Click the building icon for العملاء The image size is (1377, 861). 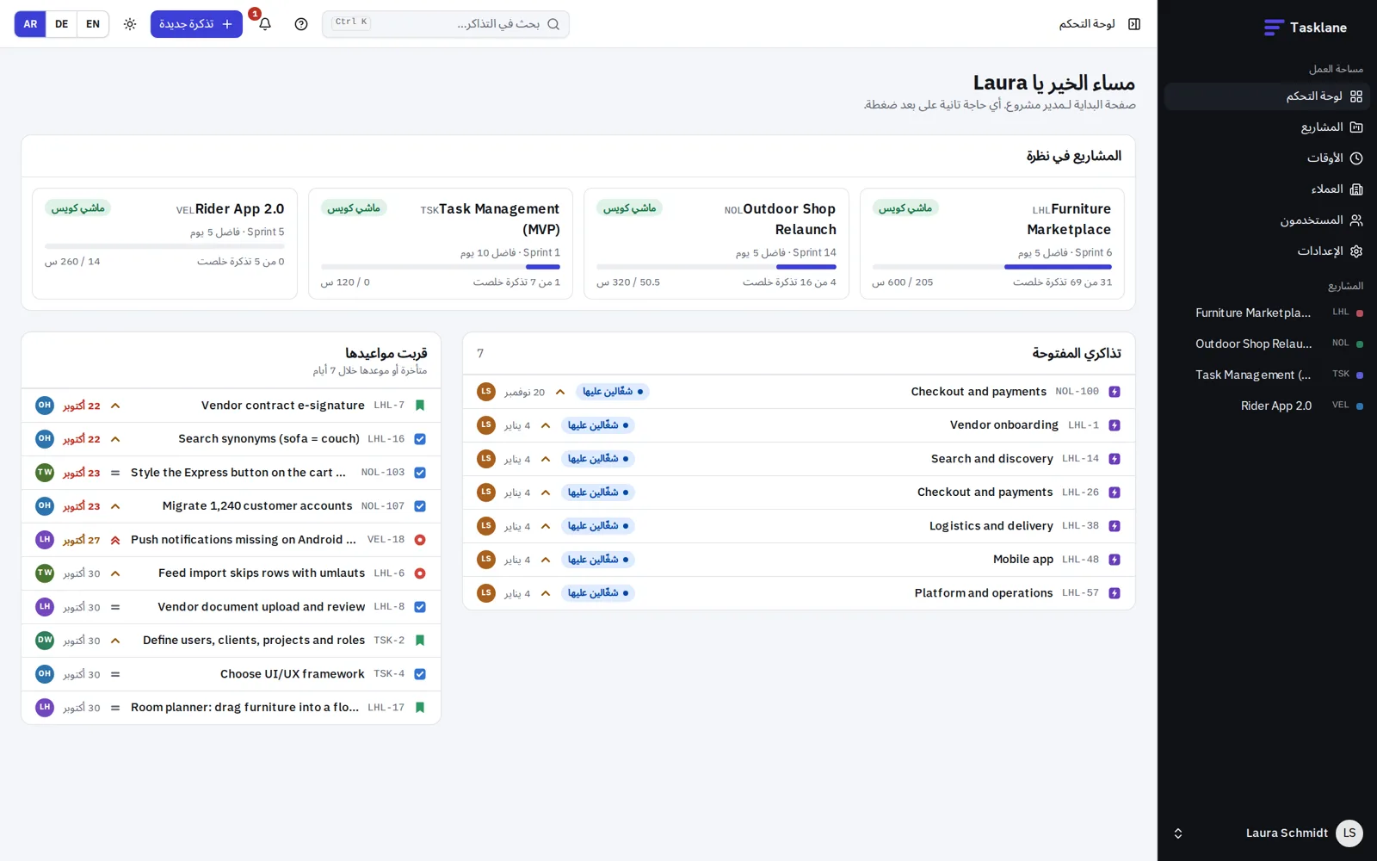pyautogui.click(x=1356, y=189)
